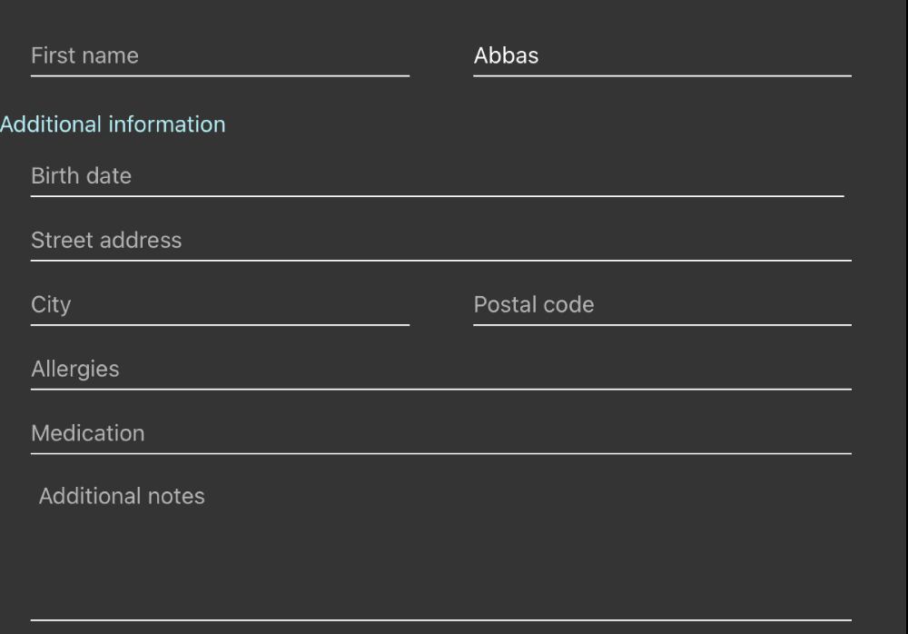
Task: Click the First name placeholder text
Action: [x=84, y=55]
